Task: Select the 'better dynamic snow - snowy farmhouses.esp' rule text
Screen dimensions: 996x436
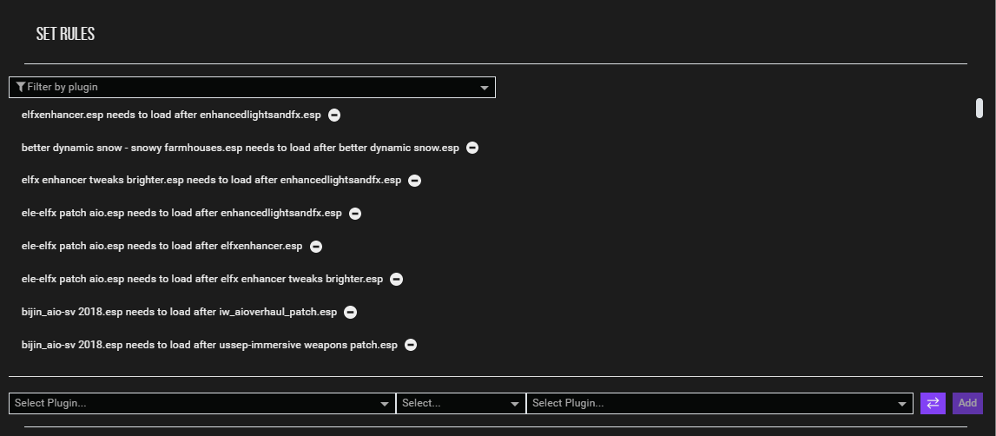Action: (x=241, y=148)
